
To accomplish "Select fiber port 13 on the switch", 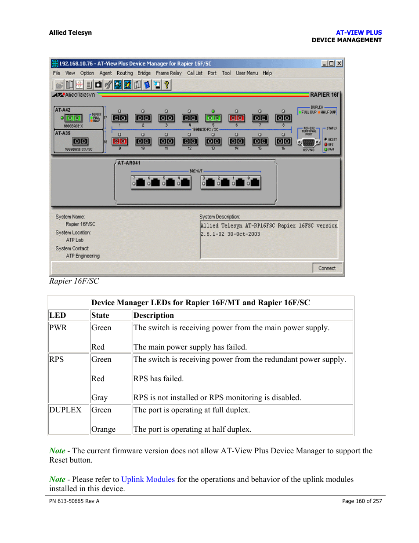I will [213, 141].
